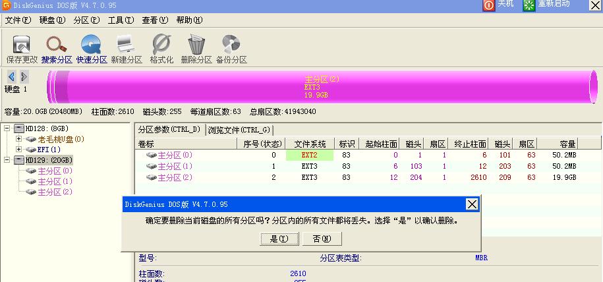Click the 文件系统 column header
Viewport: 603px width, 282px height.
tap(310, 144)
